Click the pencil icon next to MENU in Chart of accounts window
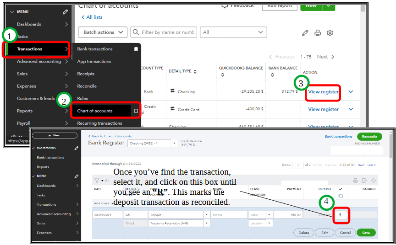 65,12
